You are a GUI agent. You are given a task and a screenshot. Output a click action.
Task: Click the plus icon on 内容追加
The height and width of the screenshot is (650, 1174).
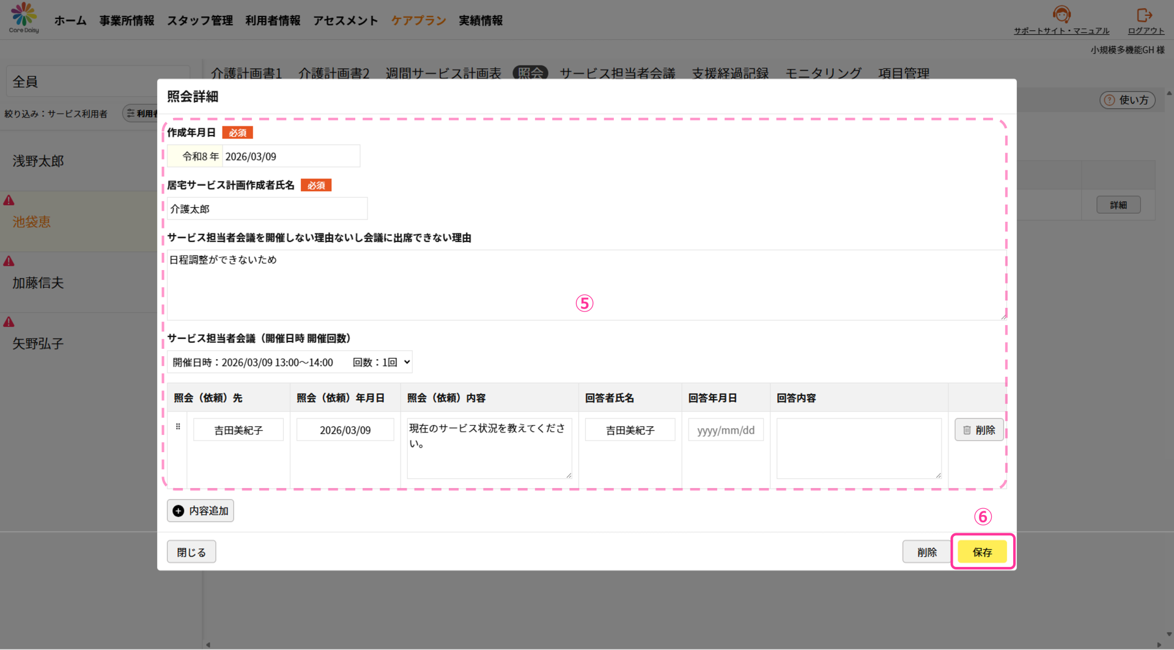coord(178,511)
